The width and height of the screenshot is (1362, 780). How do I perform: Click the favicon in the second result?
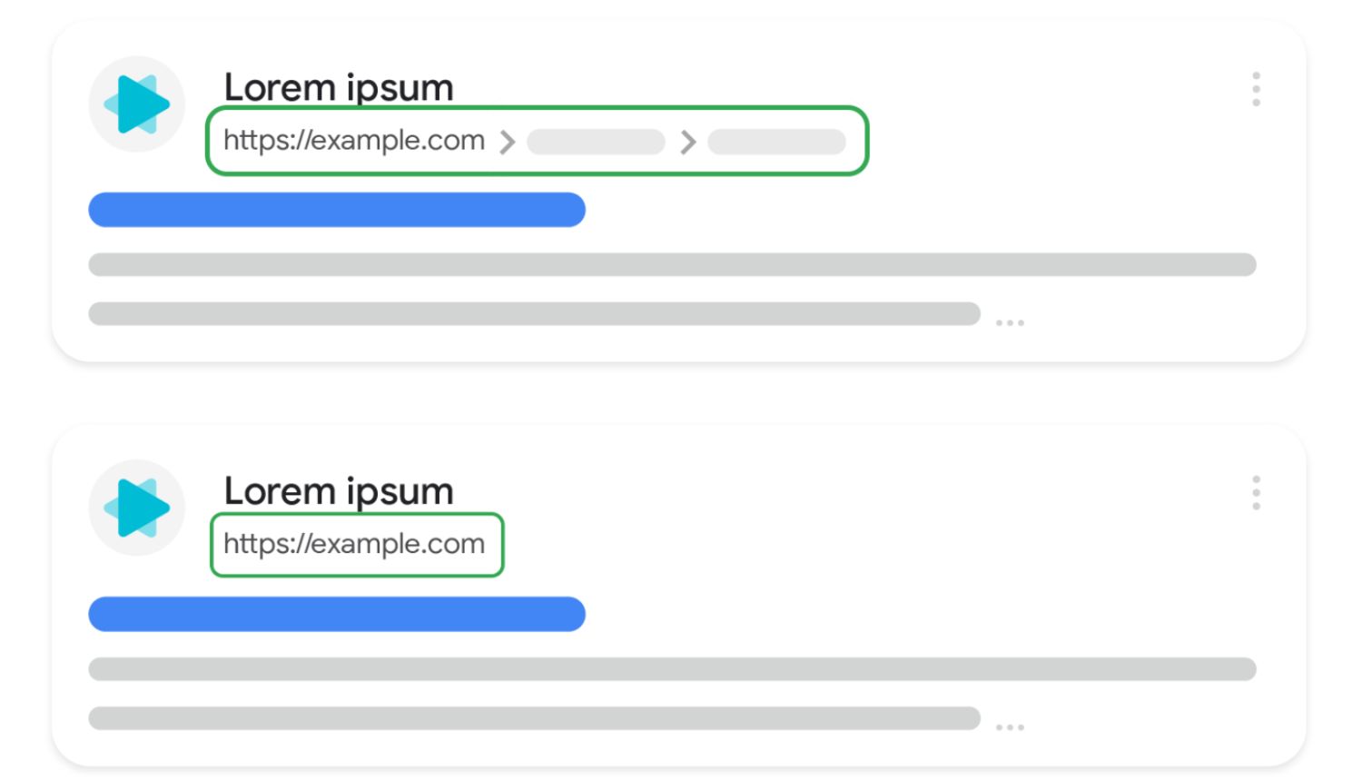pyautogui.click(x=137, y=508)
